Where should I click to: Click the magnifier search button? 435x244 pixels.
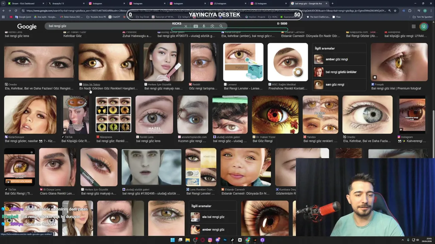coord(221,26)
